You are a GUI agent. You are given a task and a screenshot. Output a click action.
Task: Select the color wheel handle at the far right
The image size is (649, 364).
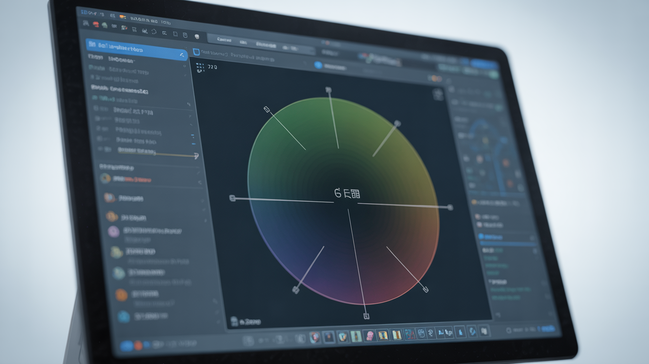[450, 207]
